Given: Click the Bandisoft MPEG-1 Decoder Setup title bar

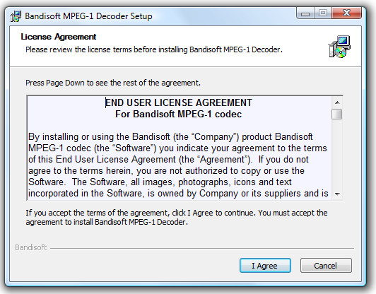Looking at the screenshot, I should 88,16.
